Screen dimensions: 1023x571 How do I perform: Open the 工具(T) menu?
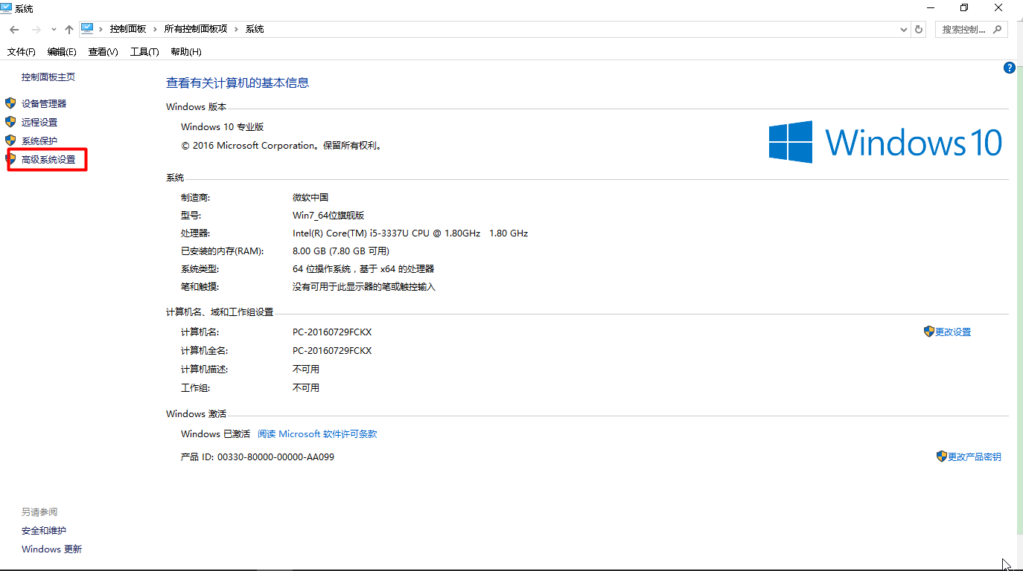(144, 52)
